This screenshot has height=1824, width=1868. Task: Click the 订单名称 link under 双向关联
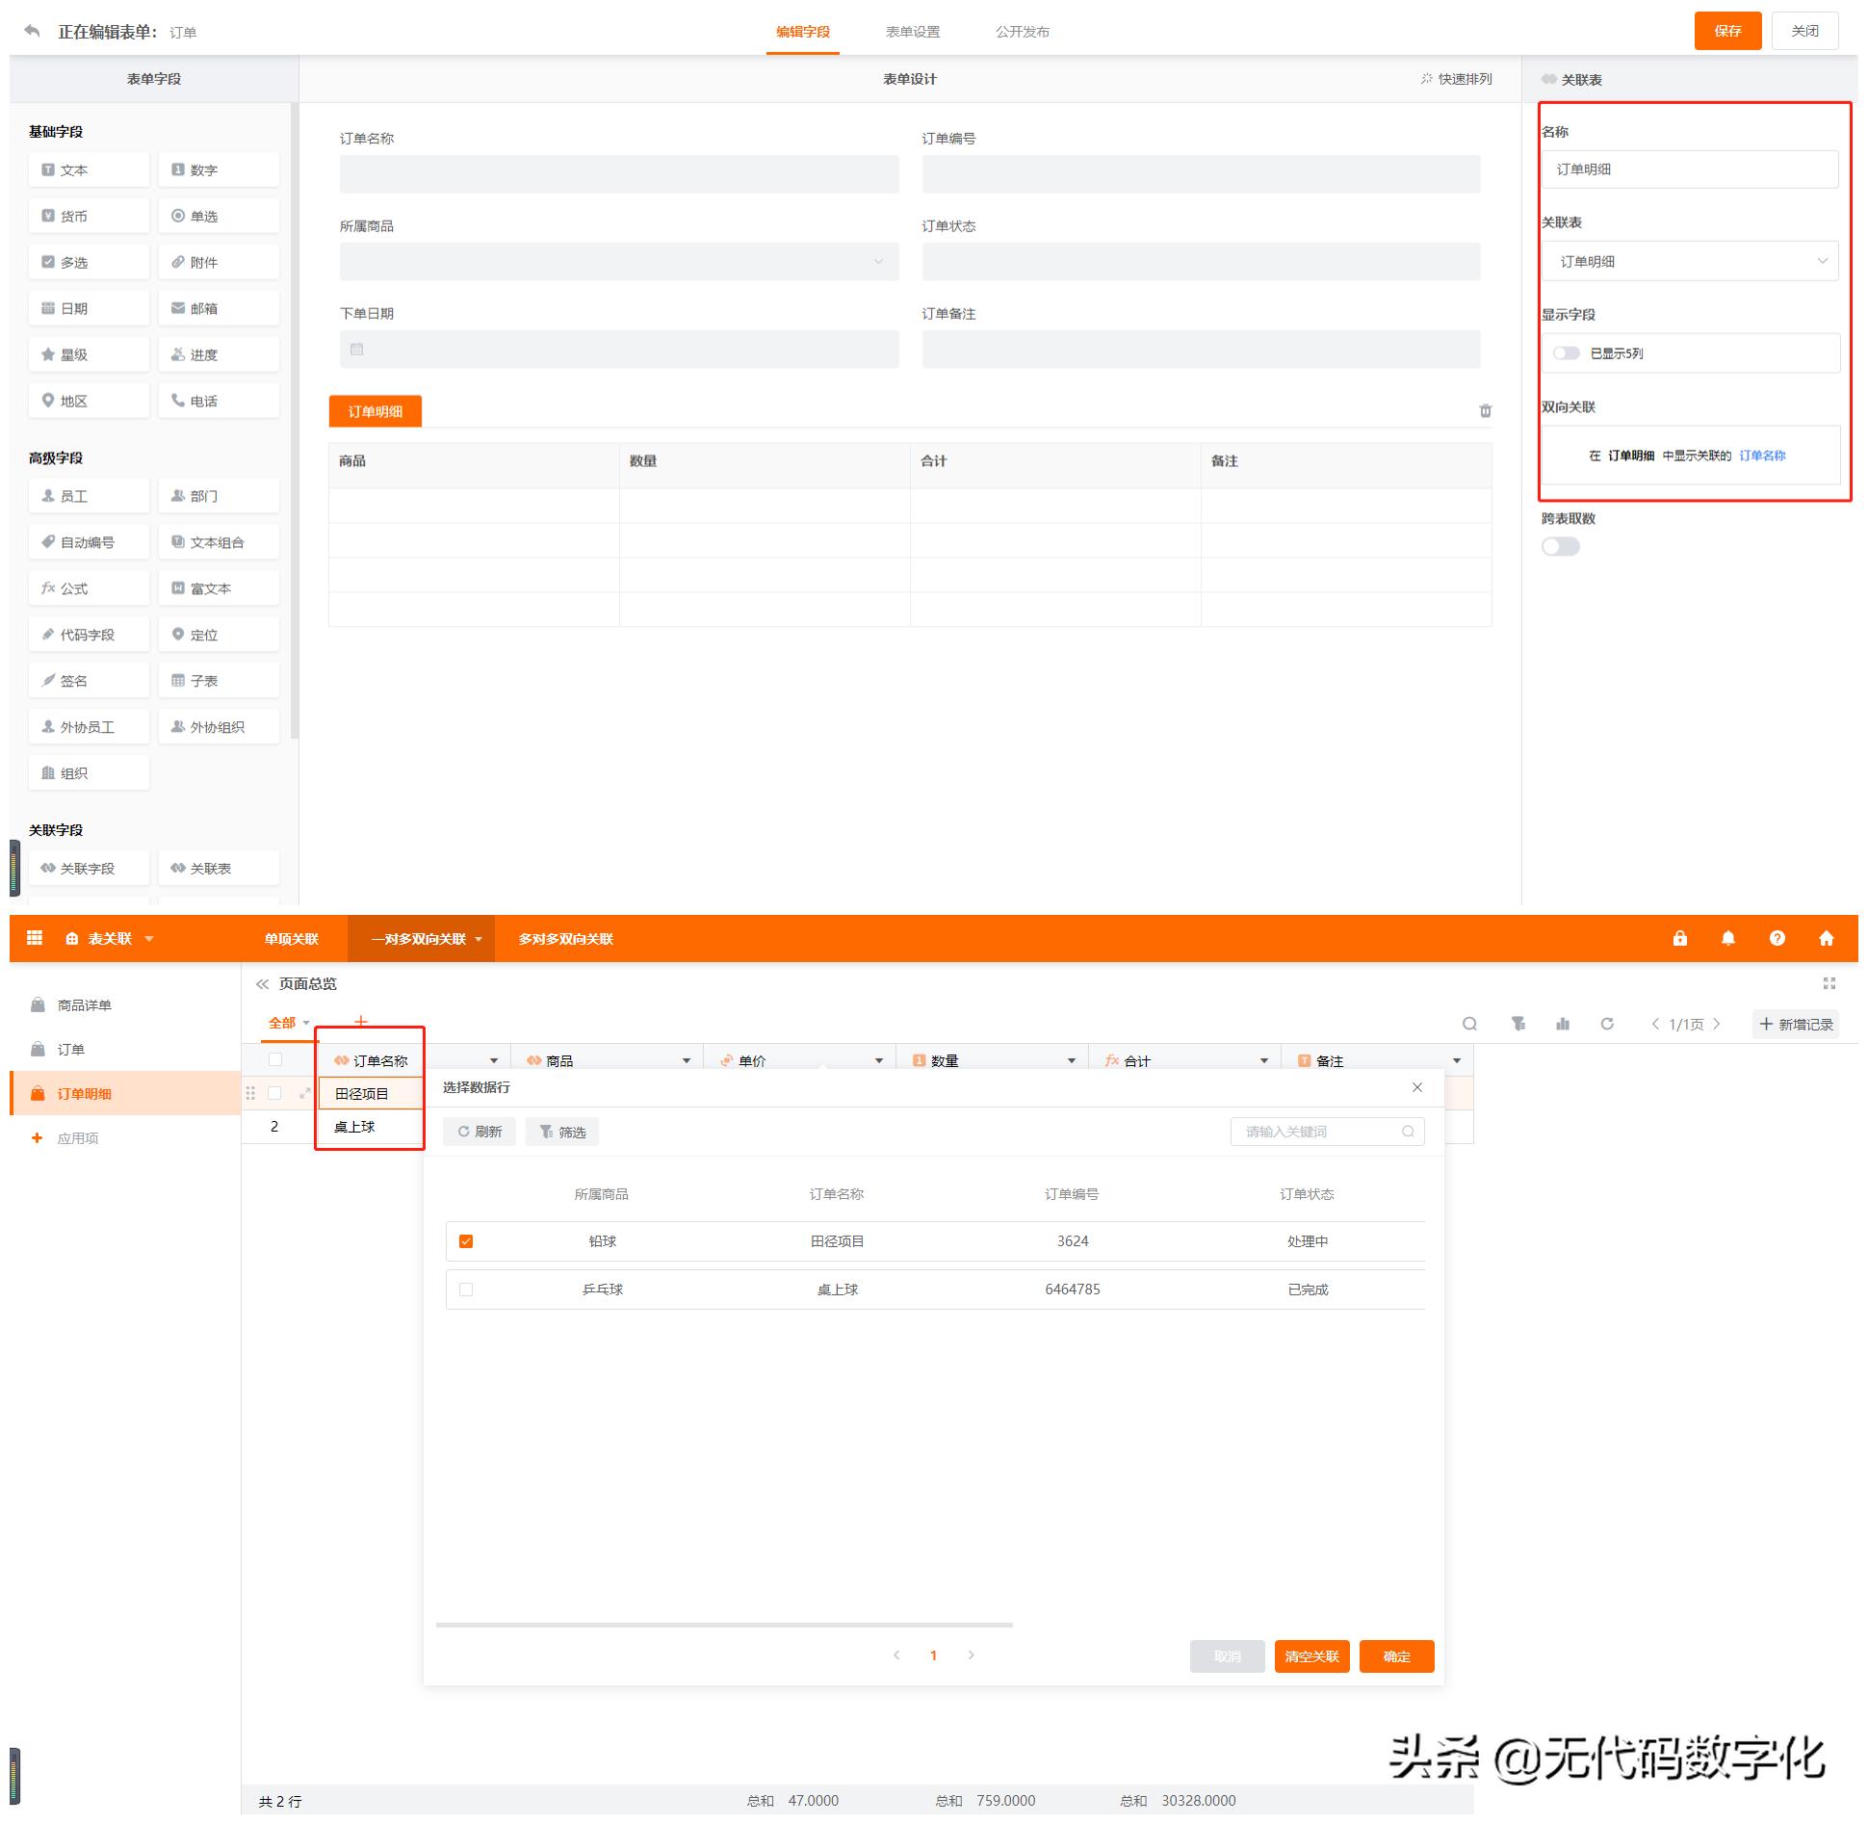point(1762,456)
